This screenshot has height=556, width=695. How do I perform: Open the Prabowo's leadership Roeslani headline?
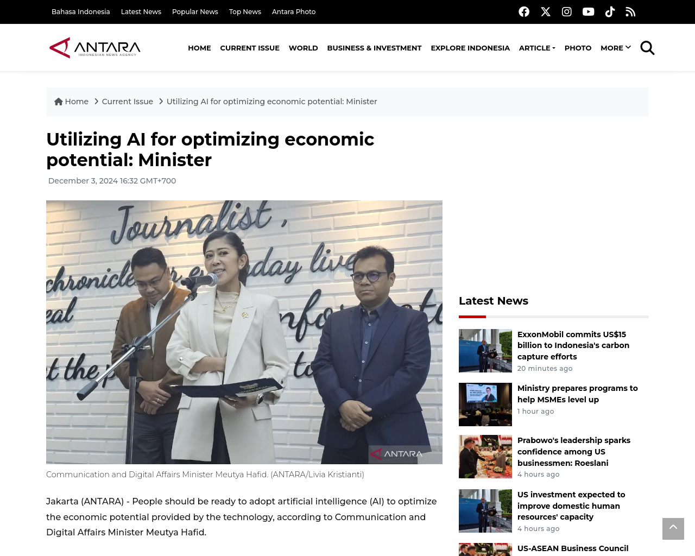(574, 452)
